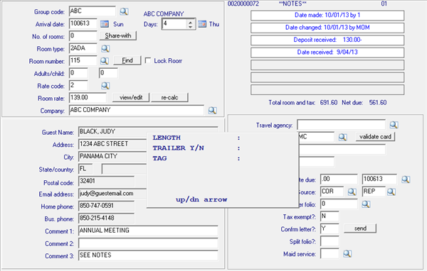Image resolution: width=427 pixels, height=271 pixels.
Task: Focus the Group code field
Action: 93,11
